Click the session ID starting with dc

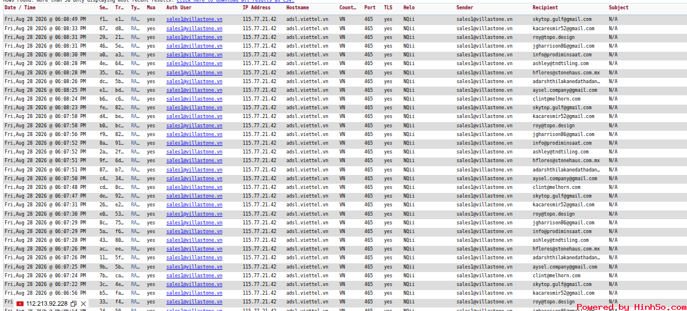104,81
